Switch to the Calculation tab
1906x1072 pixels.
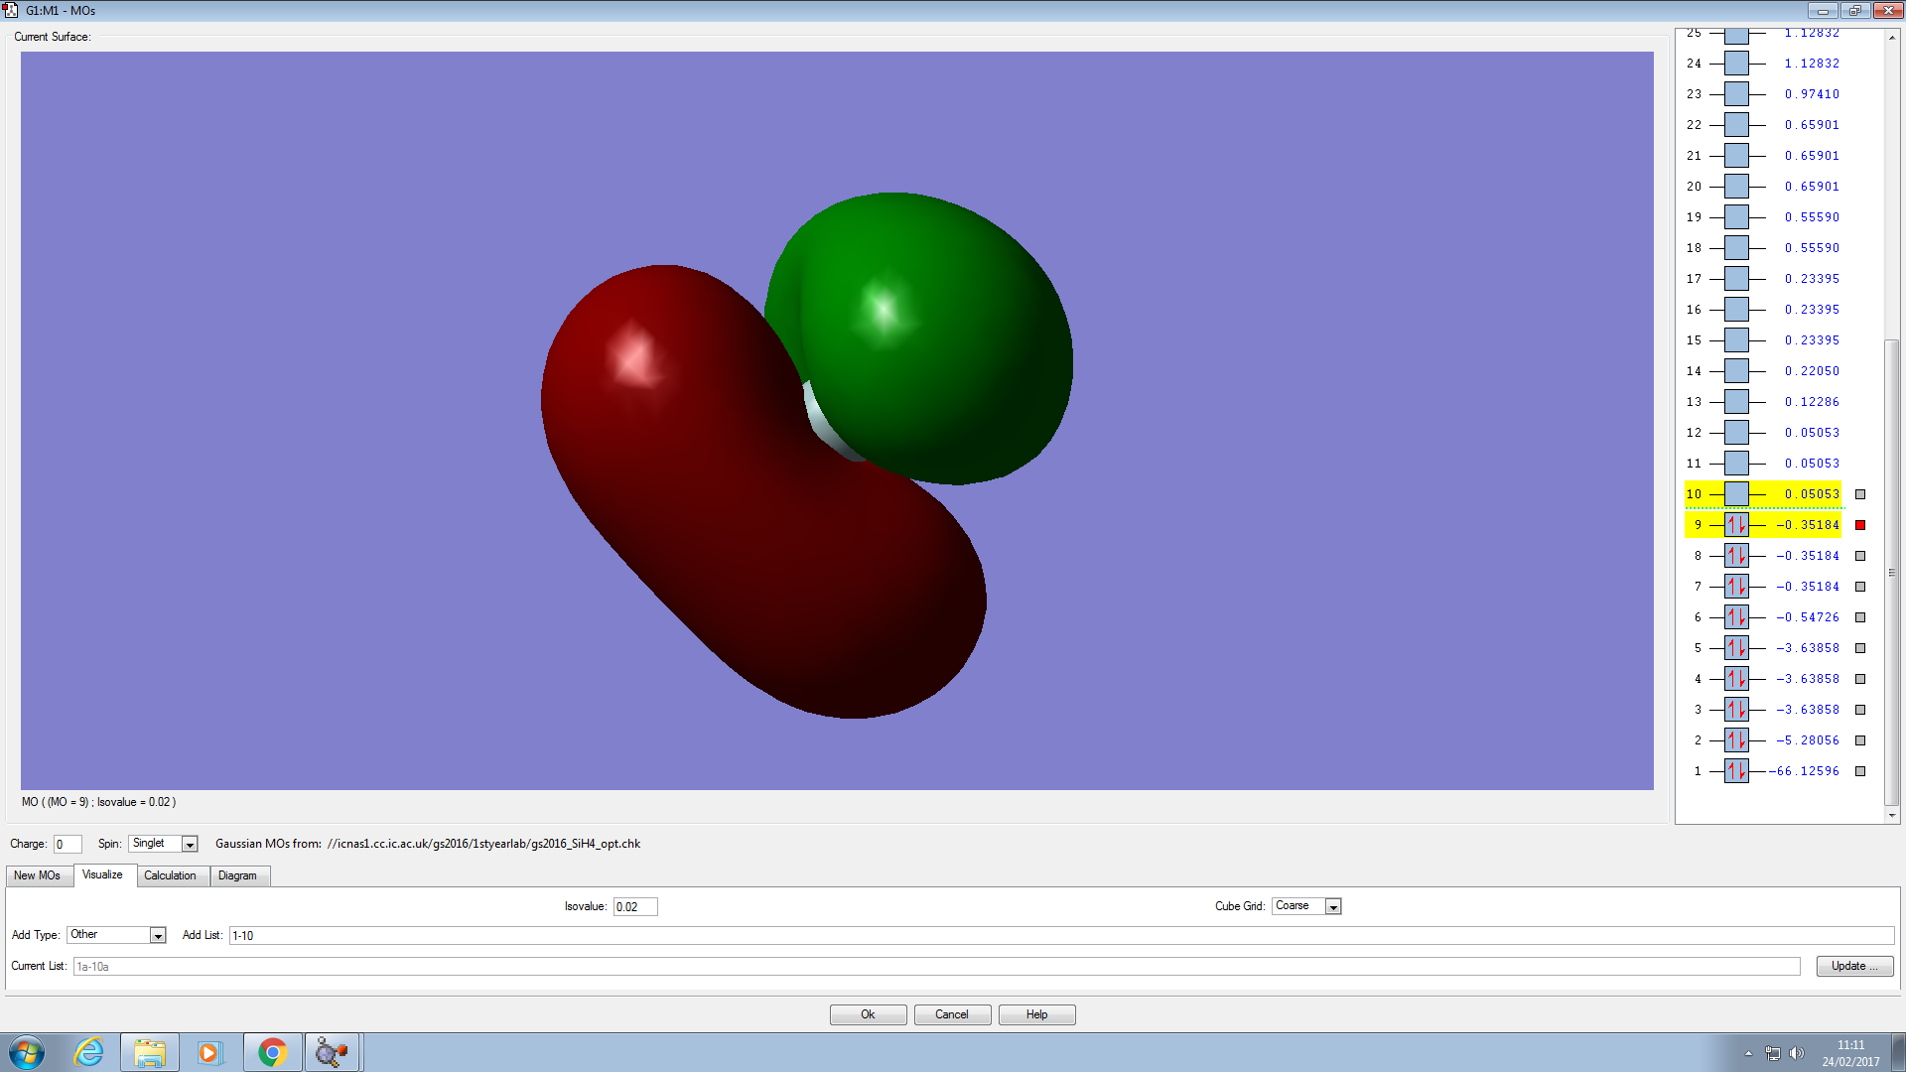click(x=170, y=875)
